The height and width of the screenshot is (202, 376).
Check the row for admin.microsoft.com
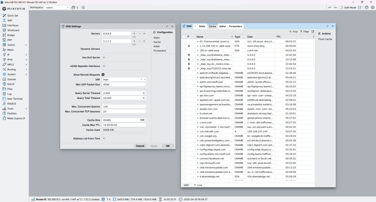tap(184, 82)
